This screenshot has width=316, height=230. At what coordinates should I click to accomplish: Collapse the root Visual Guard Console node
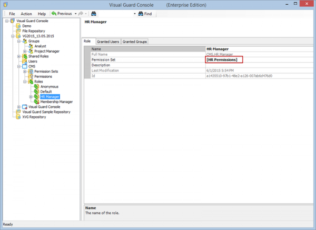click(x=7, y=21)
